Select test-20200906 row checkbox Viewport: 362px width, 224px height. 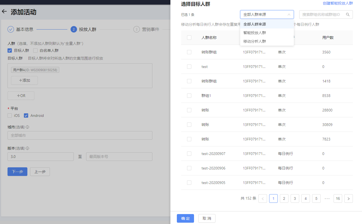pos(189,168)
